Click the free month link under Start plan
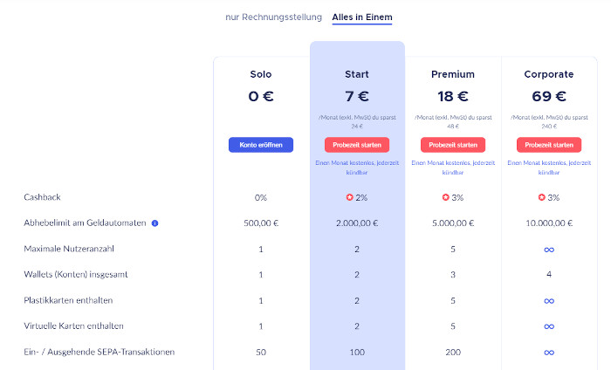This screenshot has height=370, width=611. pos(357,168)
